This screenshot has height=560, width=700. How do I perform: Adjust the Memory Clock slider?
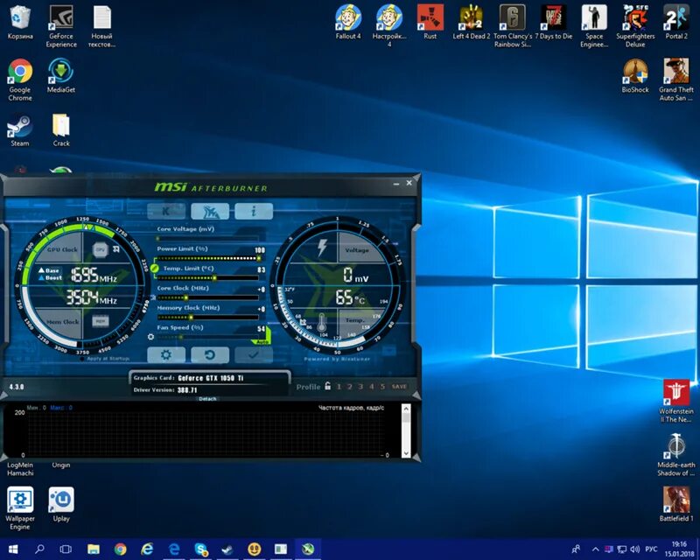tap(207, 318)
